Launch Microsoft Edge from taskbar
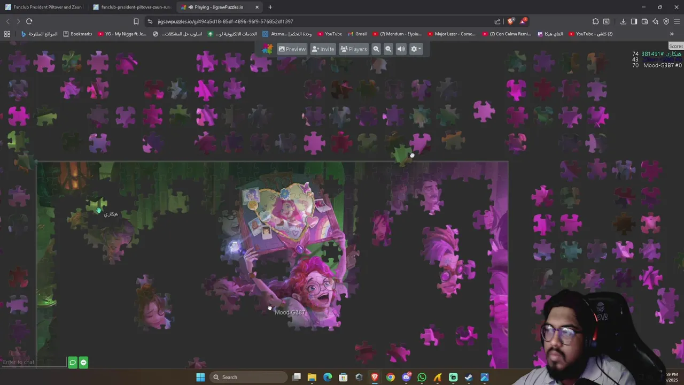Screen dimensions: 684x385 [328, 377]
